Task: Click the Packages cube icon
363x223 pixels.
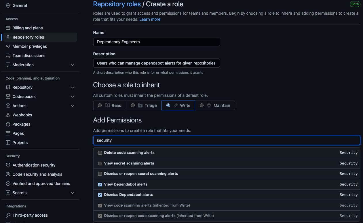Action: [x=8, y=124]
